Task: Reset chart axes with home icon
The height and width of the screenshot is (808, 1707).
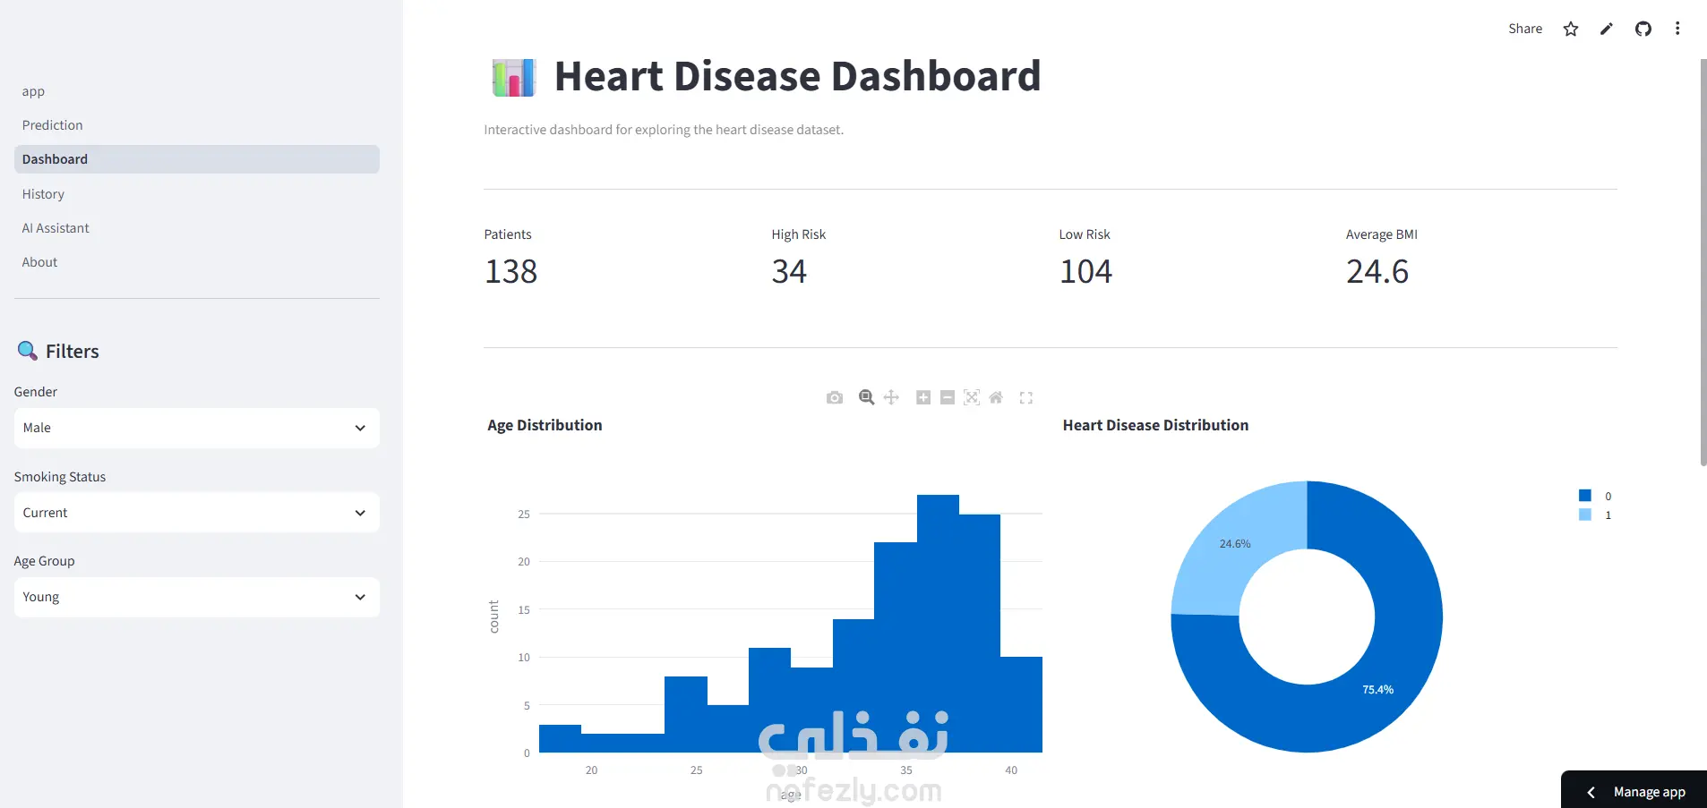Action: 996,397
